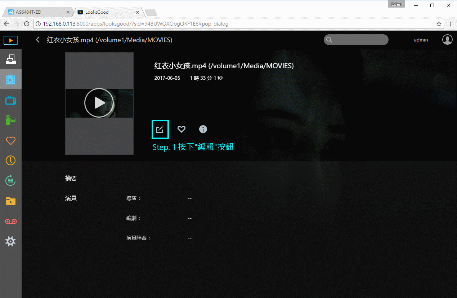457x298 pixels.
Task: Close the AS6404T-ED tab
Action: (68, 12)
